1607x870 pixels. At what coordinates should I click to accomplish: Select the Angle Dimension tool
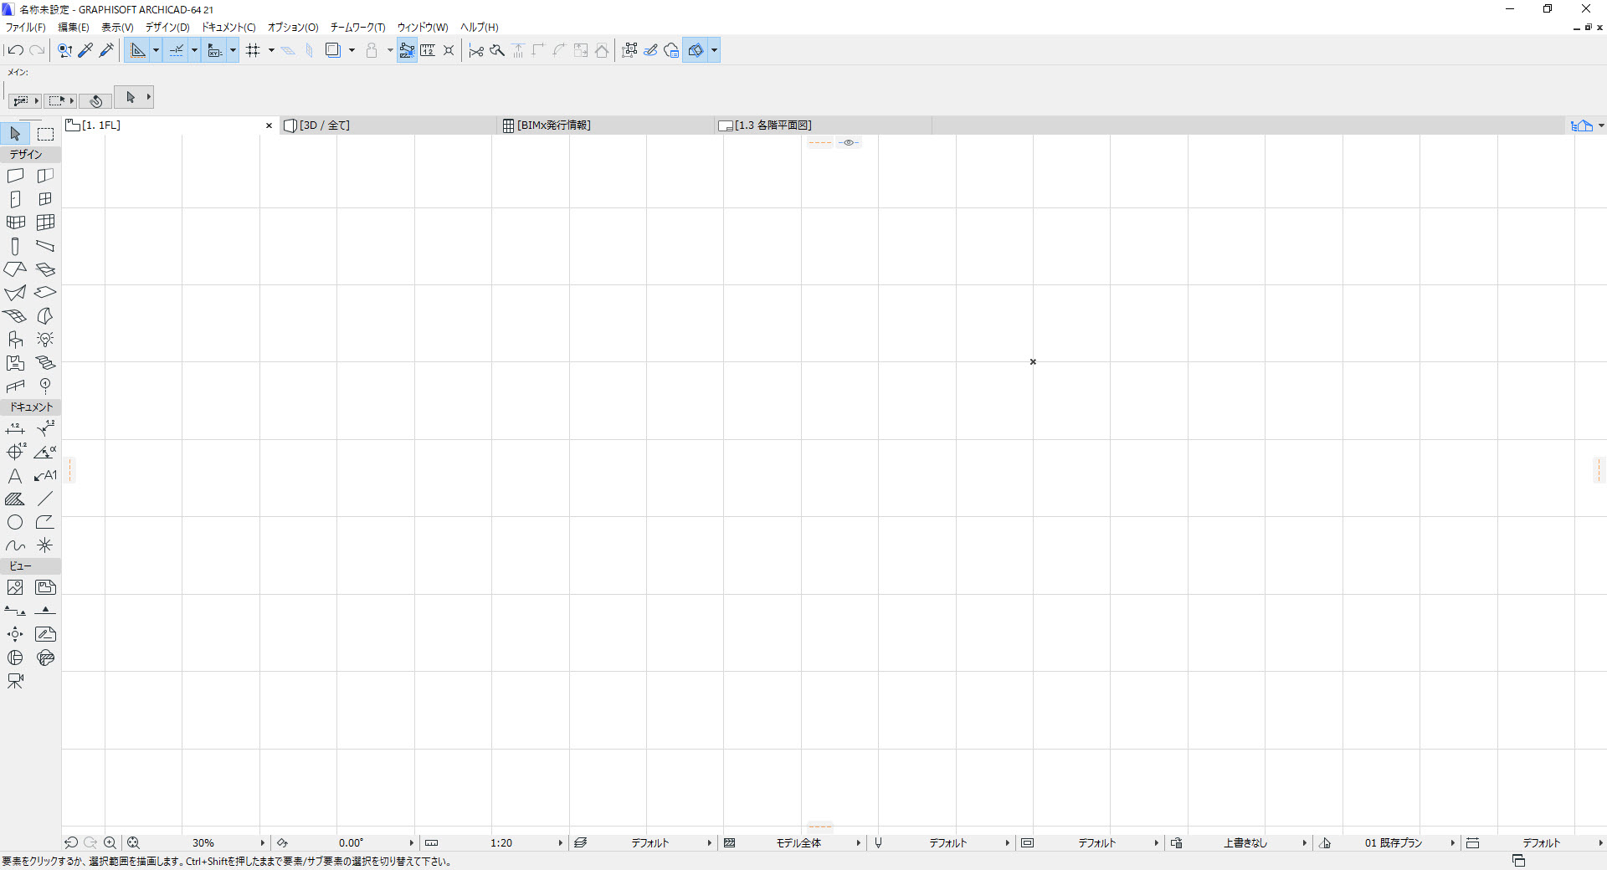pos(45,452)
